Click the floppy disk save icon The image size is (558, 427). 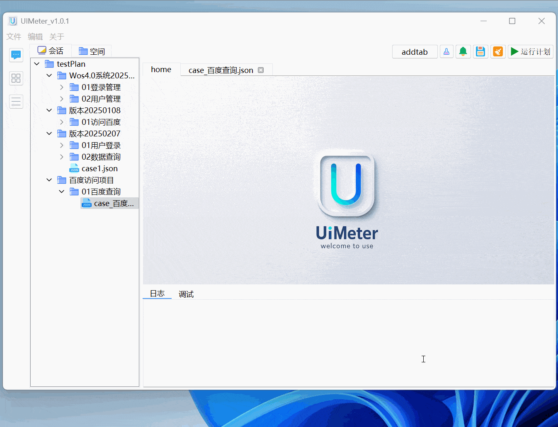[x=480, y=51]
